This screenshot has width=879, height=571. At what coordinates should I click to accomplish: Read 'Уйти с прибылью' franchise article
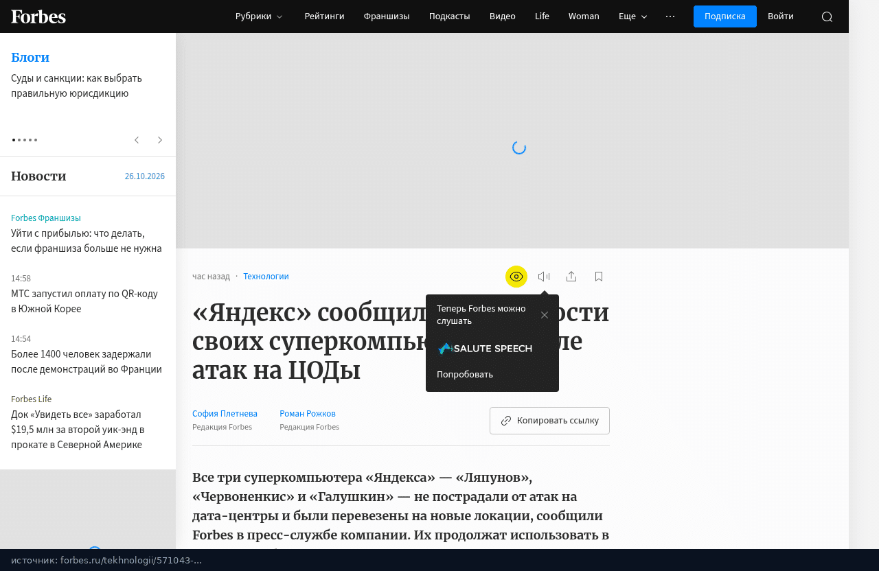[x=87, y=241]
